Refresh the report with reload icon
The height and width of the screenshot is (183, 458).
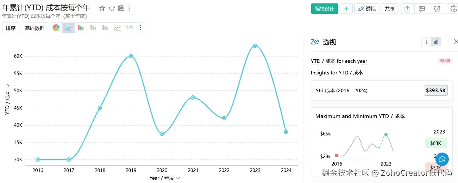pos(112,8)
